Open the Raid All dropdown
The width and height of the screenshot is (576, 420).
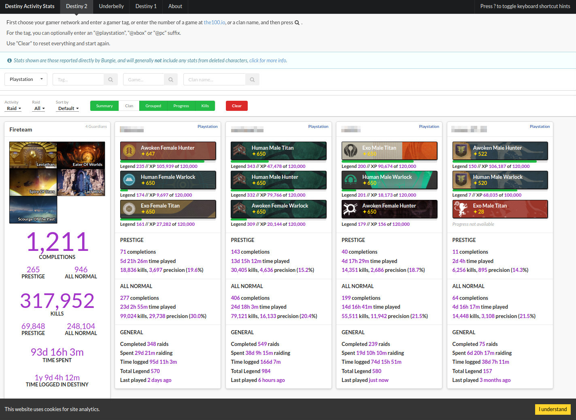[39, 108]
